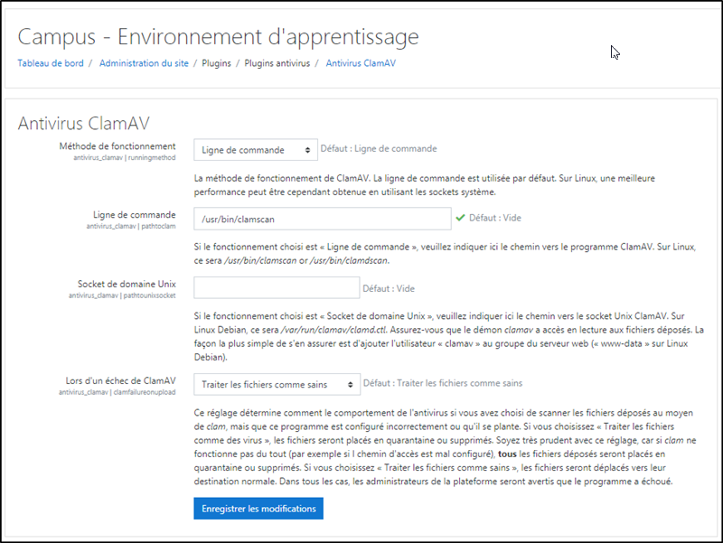
Task: Click the Méthode de fonctionnement setting label
Action: click(x=117, y=145)
